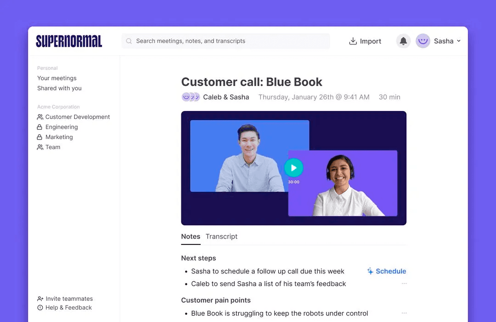The image size is (496, 322).
Task: Click the Marketing lock icon
Action: click(x=39, y=137)
